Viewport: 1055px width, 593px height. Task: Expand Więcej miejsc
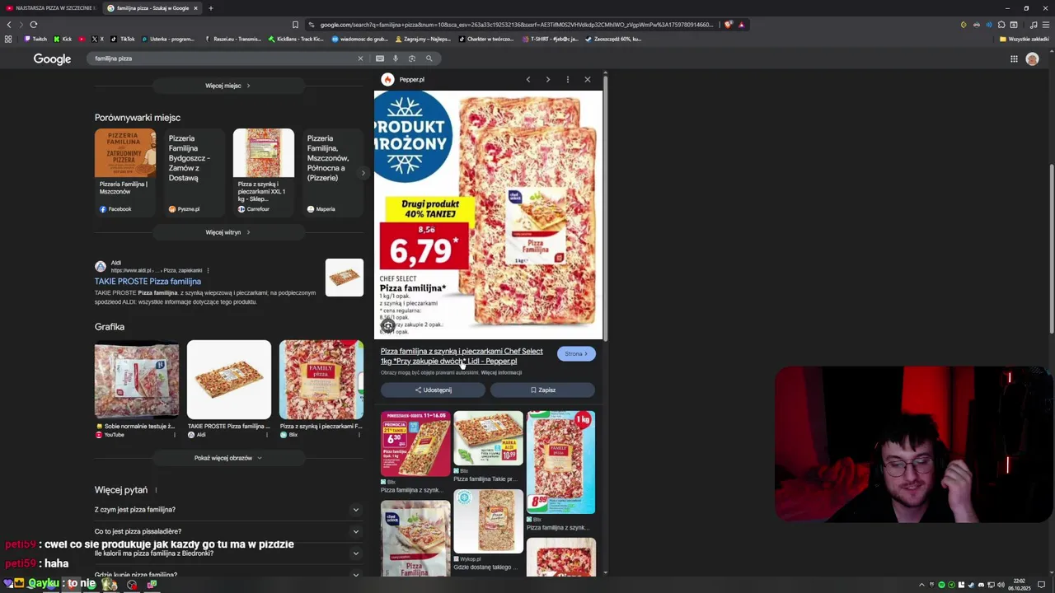(227, 86)
